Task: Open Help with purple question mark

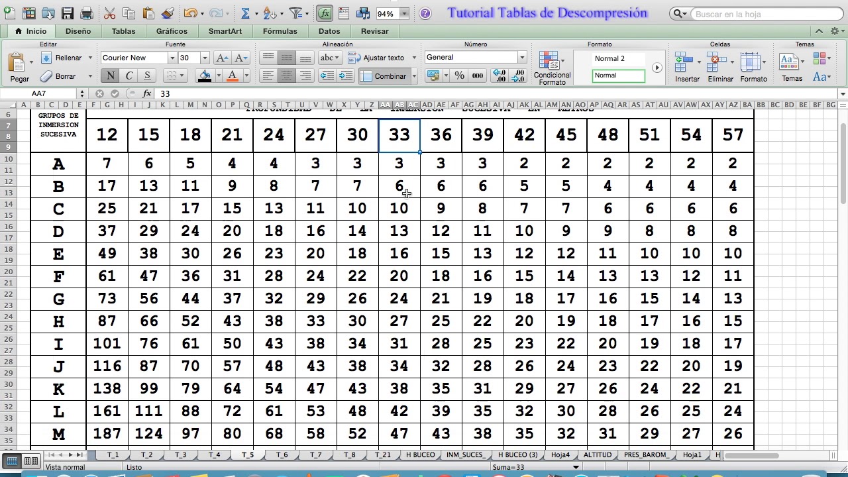Action: (425, 13)
